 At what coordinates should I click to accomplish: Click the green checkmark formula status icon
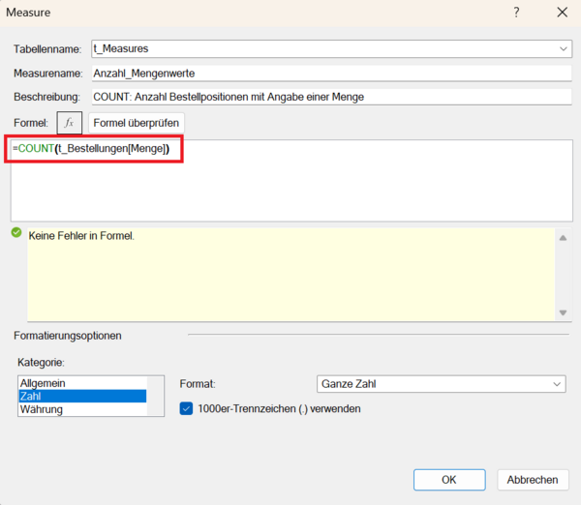pyautogui.click(x=16, y=233)
